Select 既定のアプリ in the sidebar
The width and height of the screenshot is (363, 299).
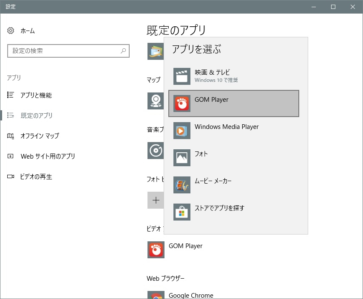tap(37, 115)
